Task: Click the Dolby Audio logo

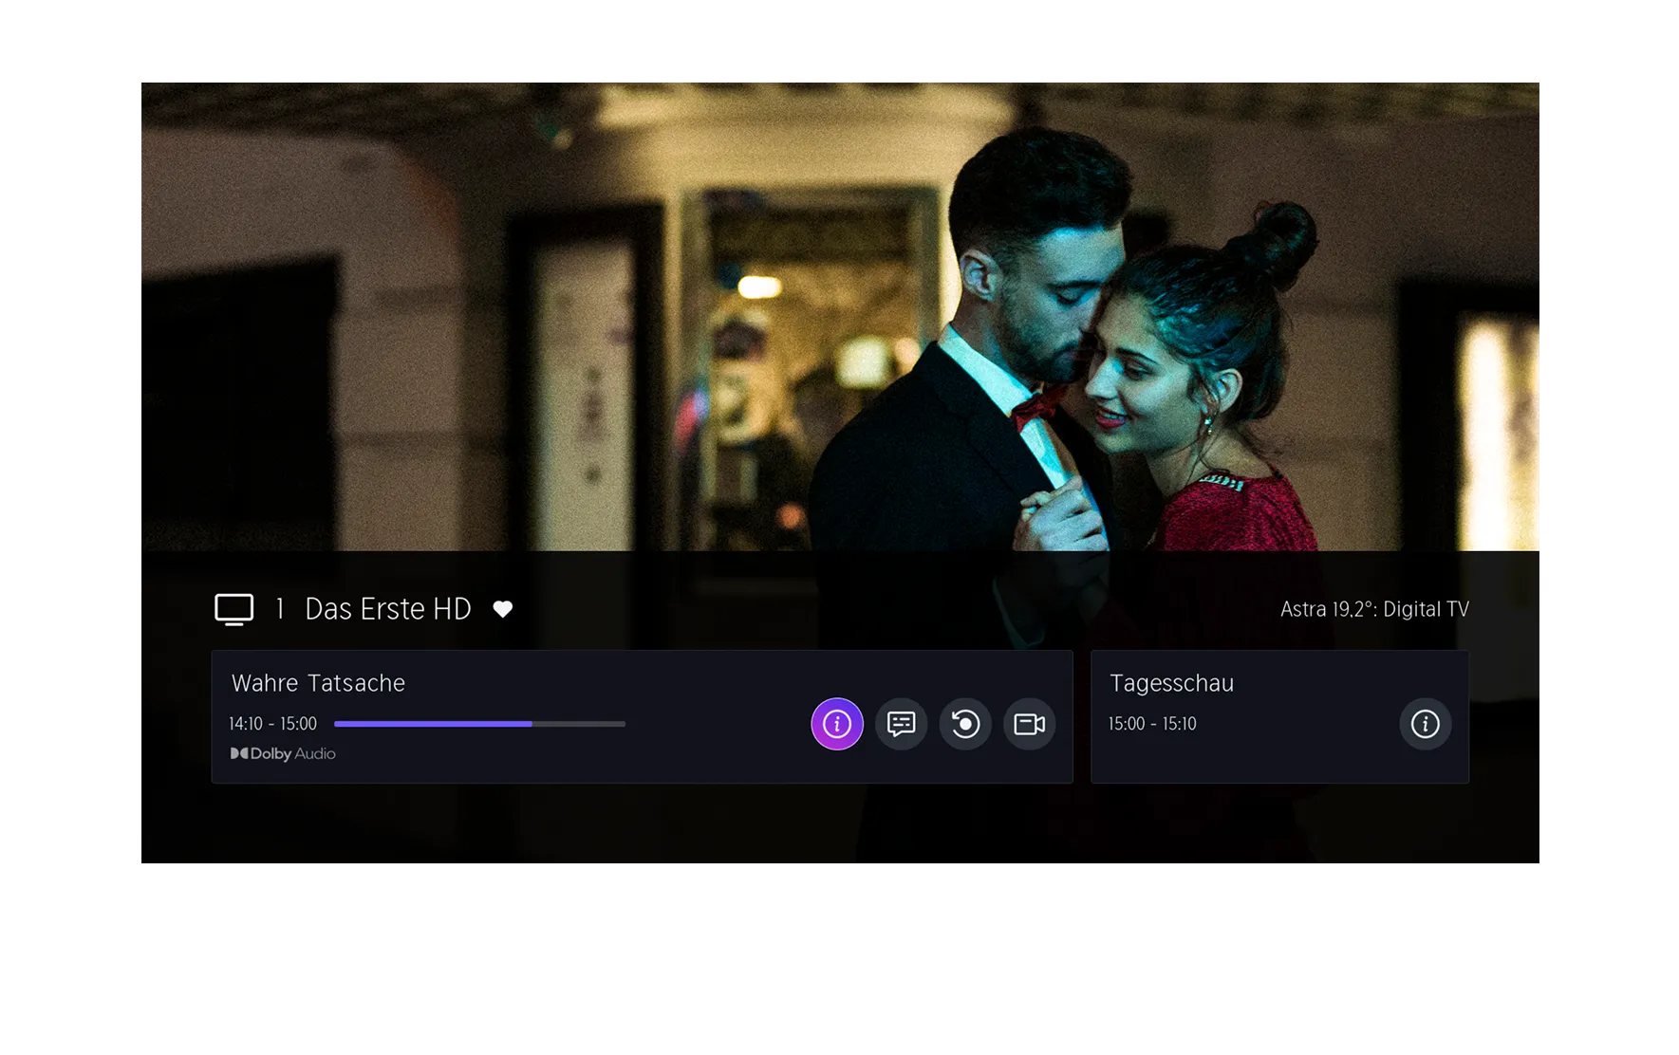Action: click(283, 753)
